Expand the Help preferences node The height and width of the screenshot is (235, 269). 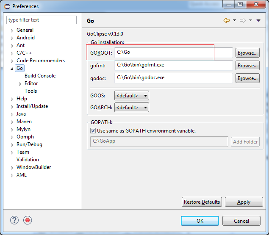(12, 99)
